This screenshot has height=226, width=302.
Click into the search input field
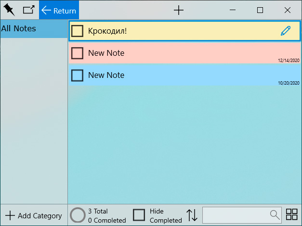[236, 214]
